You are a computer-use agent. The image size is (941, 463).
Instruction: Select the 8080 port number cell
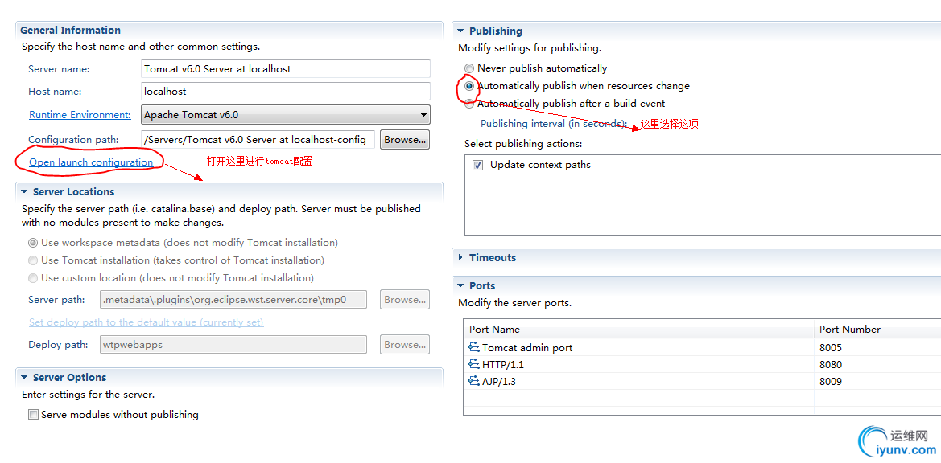(x=878, y=364)
